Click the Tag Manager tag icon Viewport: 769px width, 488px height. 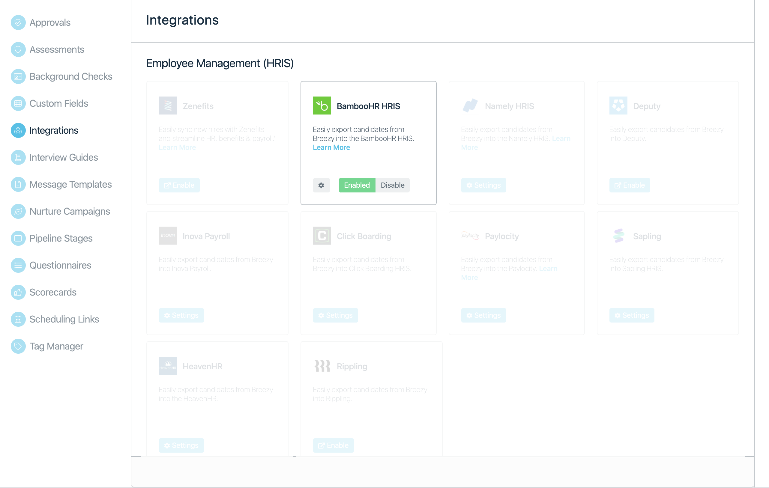point(18,346)
